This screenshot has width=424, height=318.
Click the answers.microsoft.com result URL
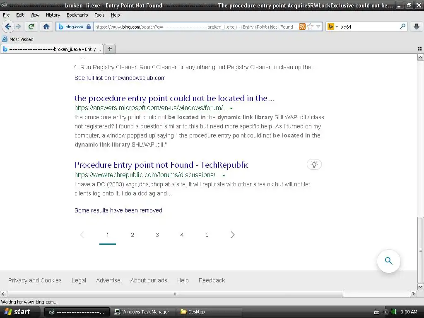click(x=151, y=108)
